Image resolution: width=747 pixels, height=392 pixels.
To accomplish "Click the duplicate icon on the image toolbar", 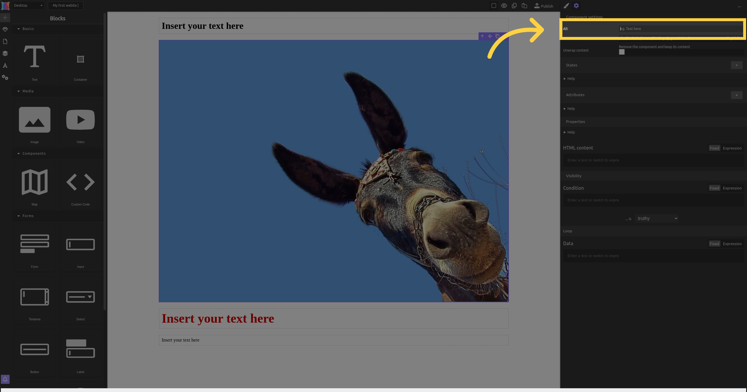I will coord(498,36).
